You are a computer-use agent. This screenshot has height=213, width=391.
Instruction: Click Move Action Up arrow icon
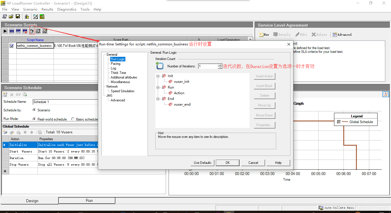click(25, 132)
